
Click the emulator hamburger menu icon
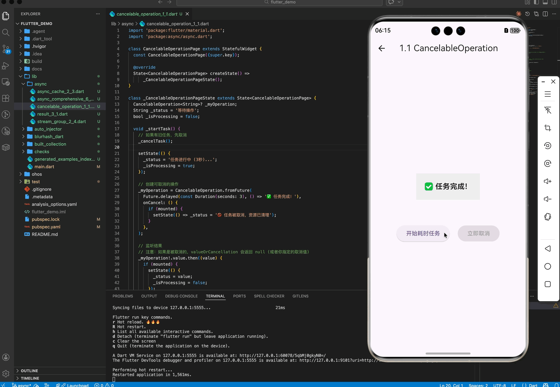[x=548, y=94]
